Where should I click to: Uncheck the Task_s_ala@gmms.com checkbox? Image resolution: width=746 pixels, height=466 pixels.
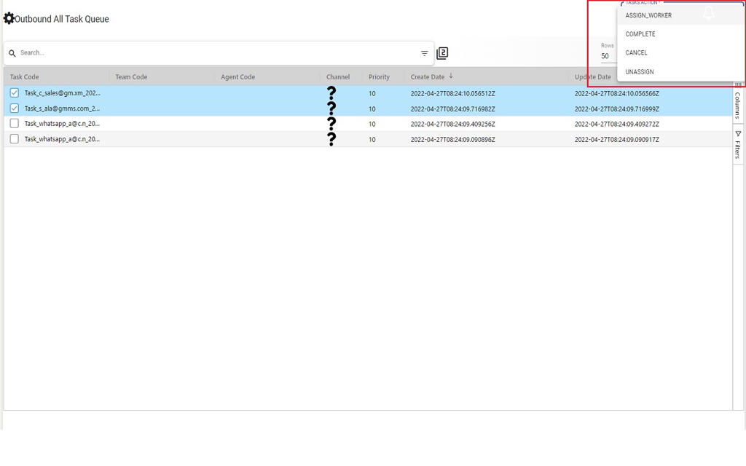(14, 108)
